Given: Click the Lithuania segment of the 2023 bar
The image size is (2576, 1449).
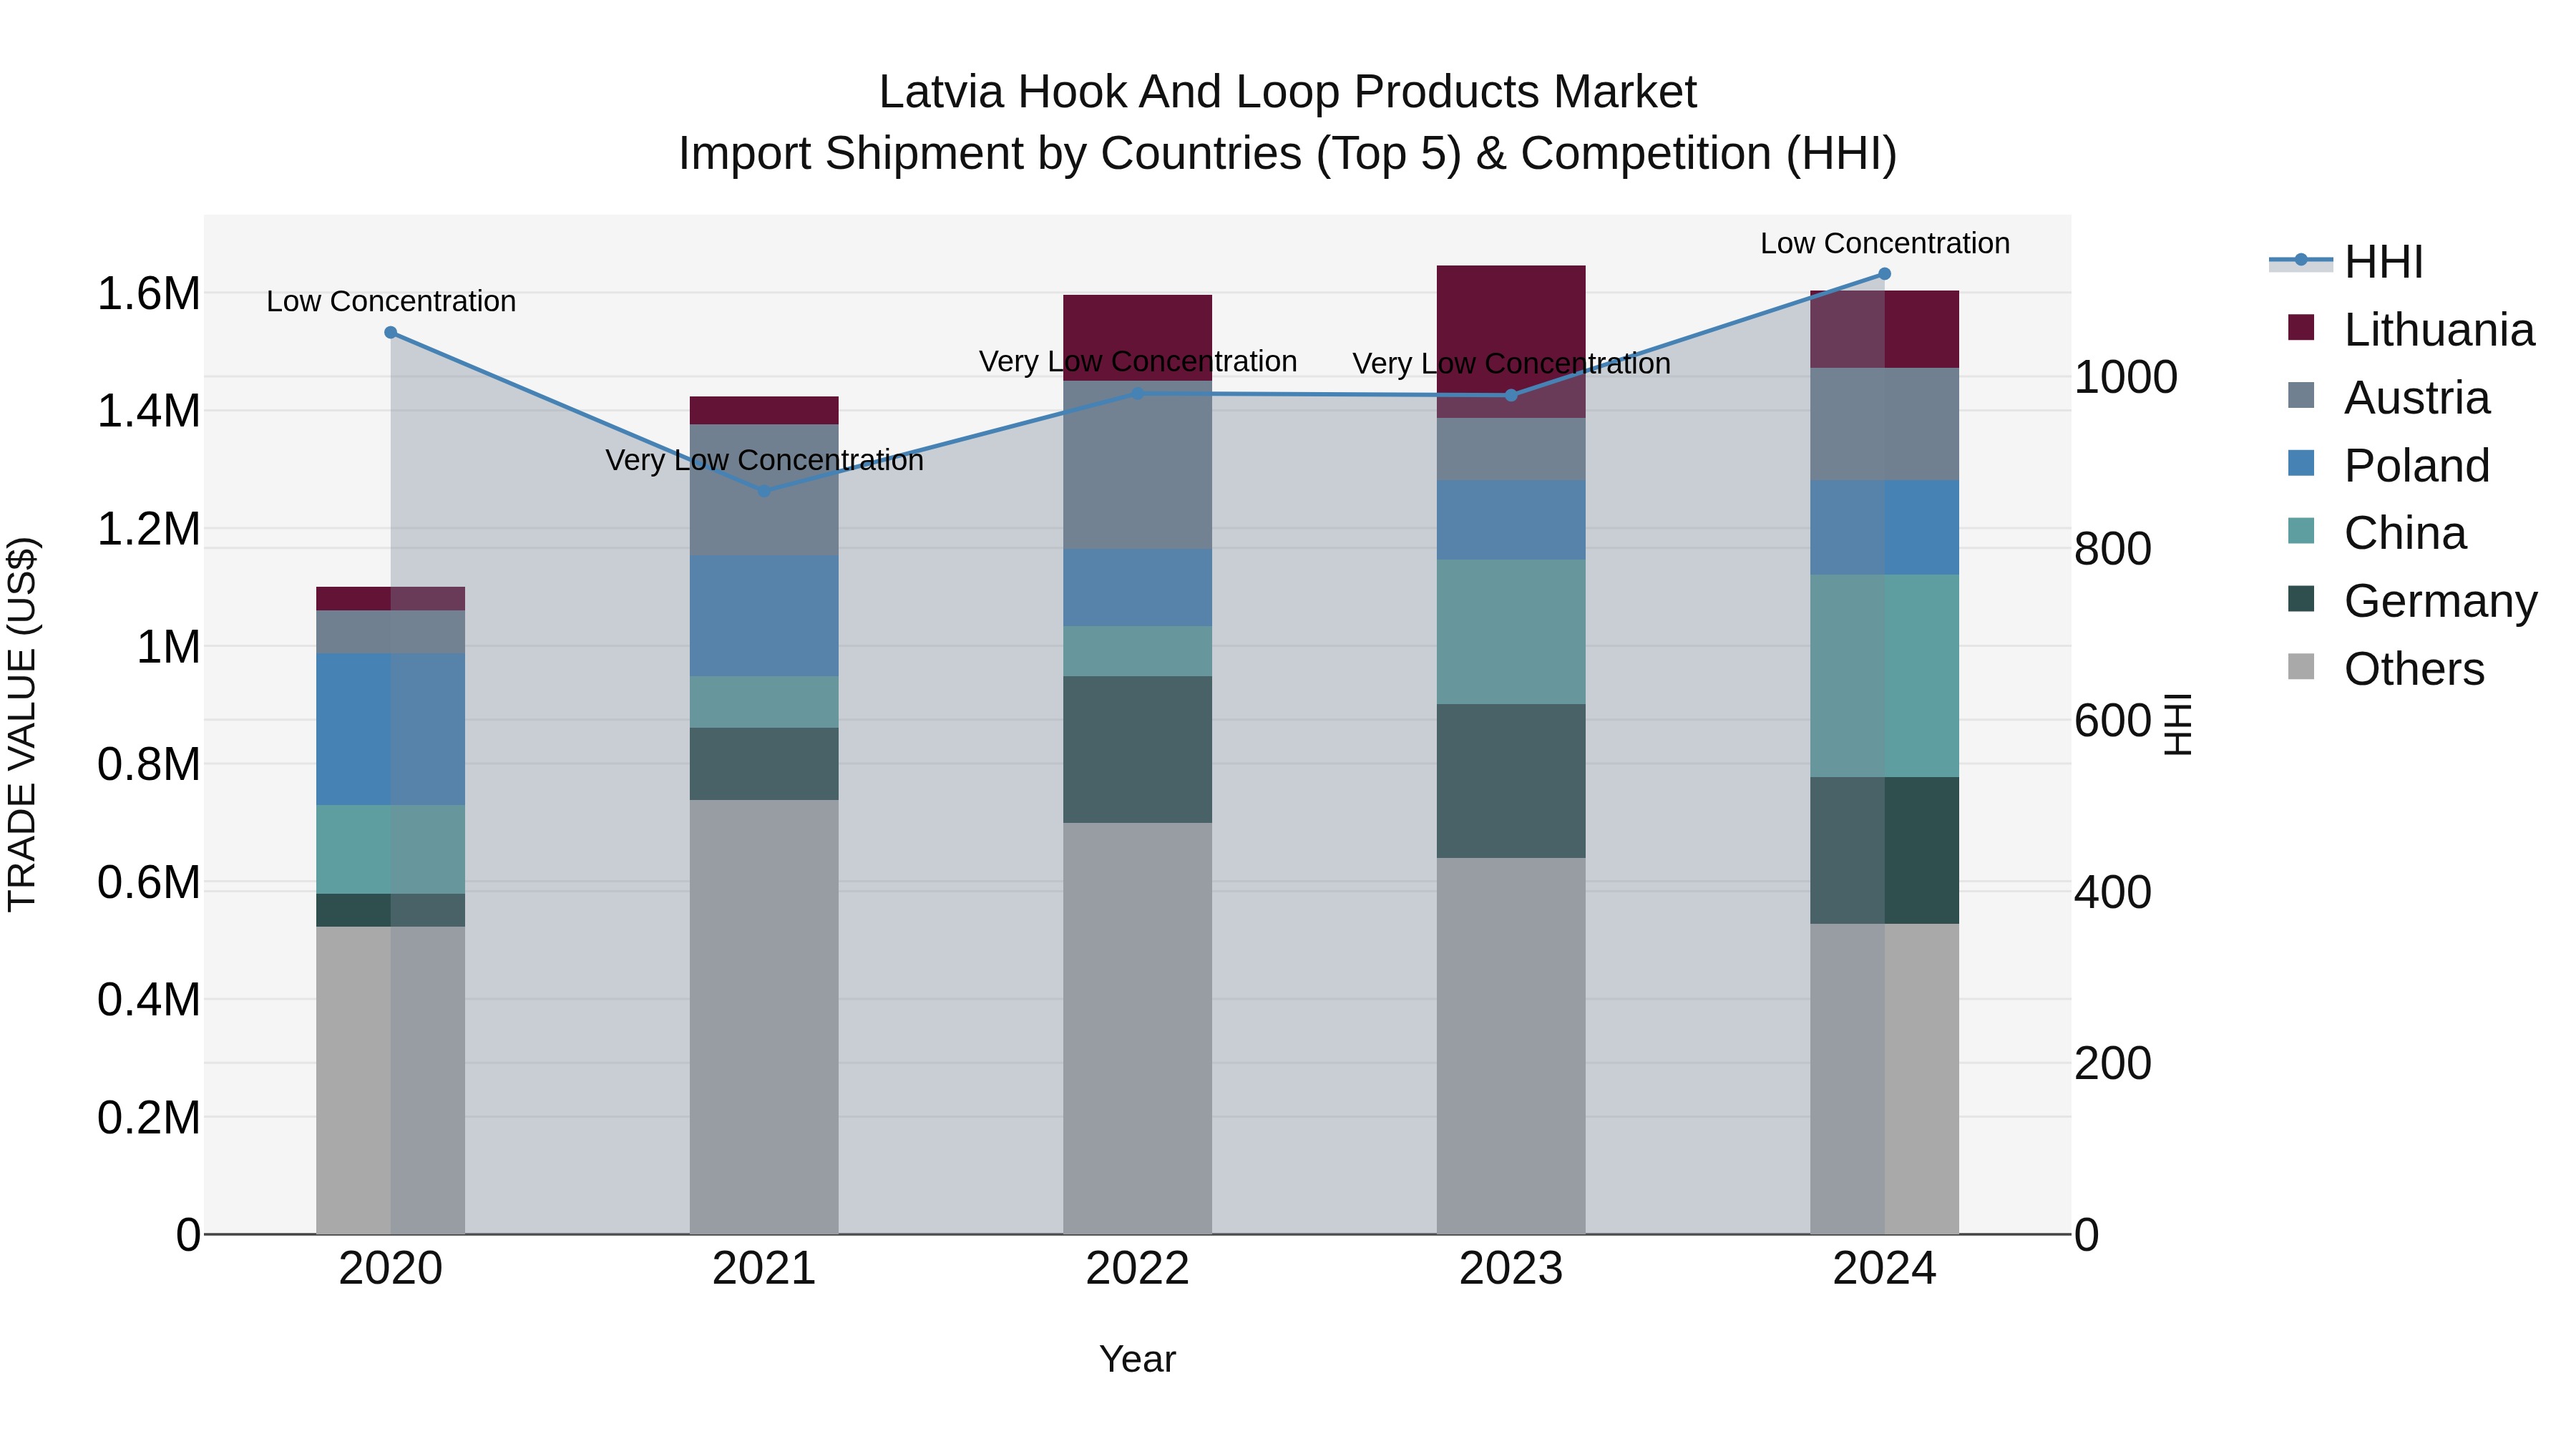Looking at the screenshot, I should pos(1511,342).
